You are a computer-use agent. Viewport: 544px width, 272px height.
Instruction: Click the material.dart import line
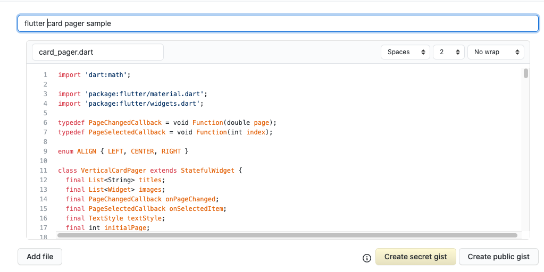(x=132, y=94)
